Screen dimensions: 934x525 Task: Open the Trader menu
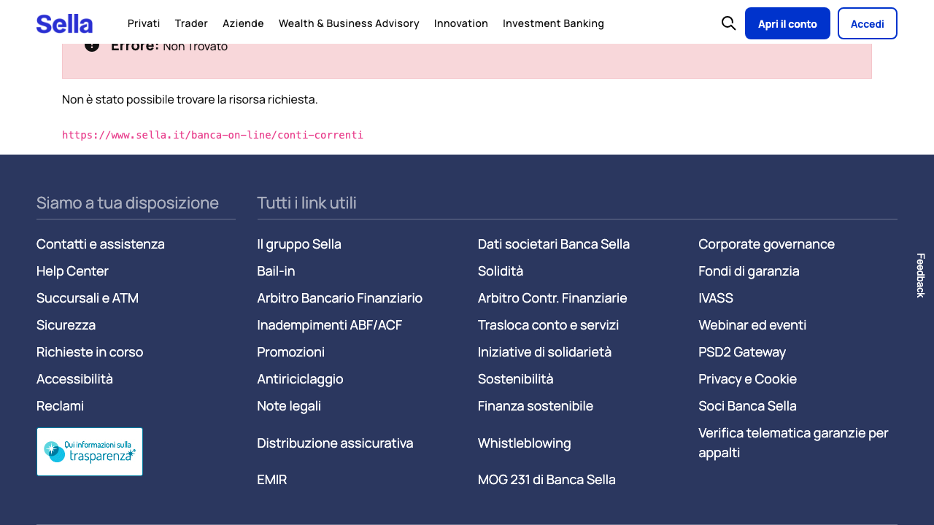pyautogui.click(x=191, y=23)
